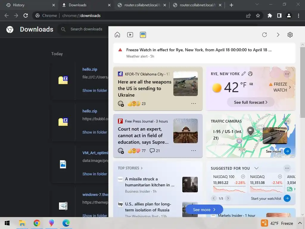Edit the Rye, New York location pencil
305x229 pixels.
tap(244, 74)
